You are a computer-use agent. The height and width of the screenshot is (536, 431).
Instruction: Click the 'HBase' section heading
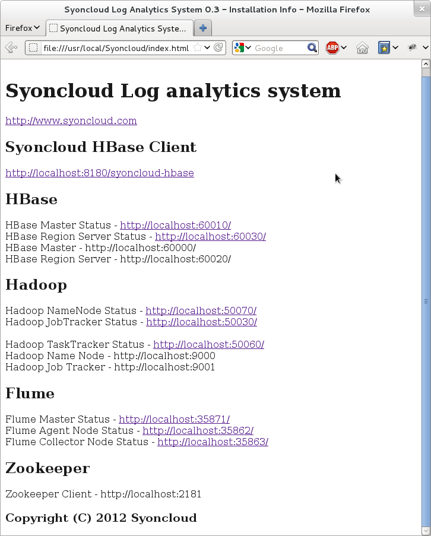(31, 199)
